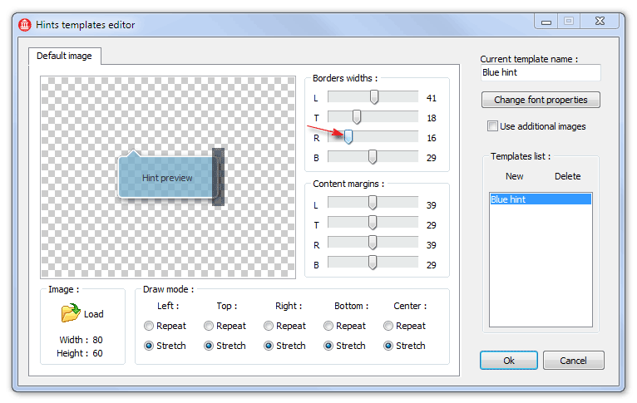Select Repeat for Center draw mode
This screenshot has width=637, height=403.
[x=388, y=326]
